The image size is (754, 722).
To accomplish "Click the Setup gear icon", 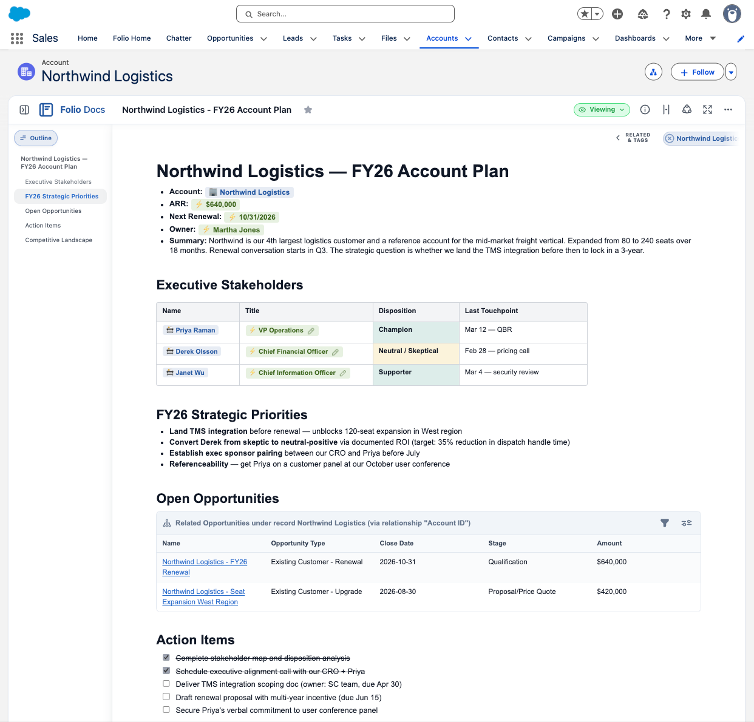I will pos(685,13).
